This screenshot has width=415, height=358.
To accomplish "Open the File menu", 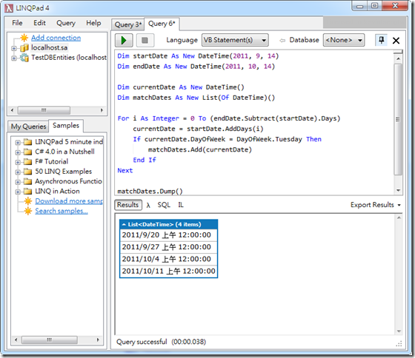I will click(17, 23).
